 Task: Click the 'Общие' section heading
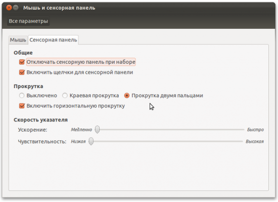point(23,53)
